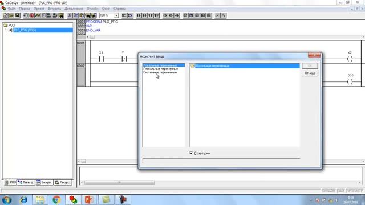Open the Правка menu
Screen dimensions: 365x205
pyautogui.click(x=25, y=9)
